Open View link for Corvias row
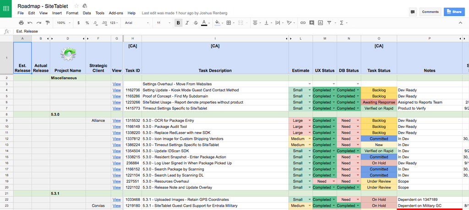Viewport: 469px width, 210px height. (117, 206)
